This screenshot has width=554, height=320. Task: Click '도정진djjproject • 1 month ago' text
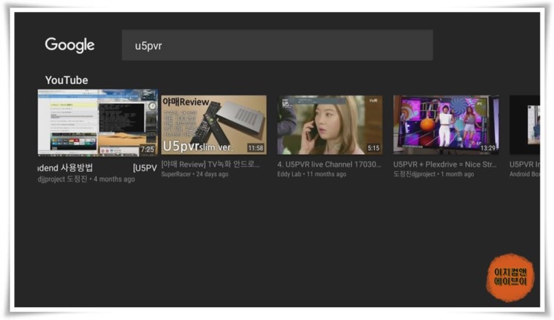(x=433, y=174)
